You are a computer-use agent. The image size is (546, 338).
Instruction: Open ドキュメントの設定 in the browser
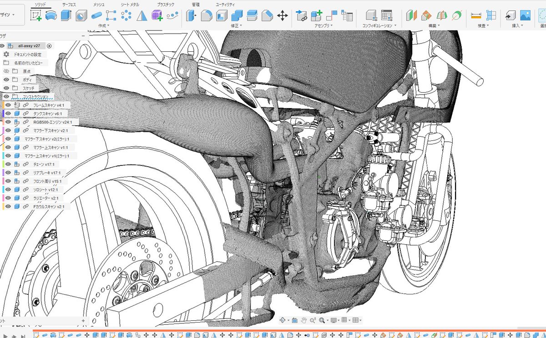click(x=28, y=55)
